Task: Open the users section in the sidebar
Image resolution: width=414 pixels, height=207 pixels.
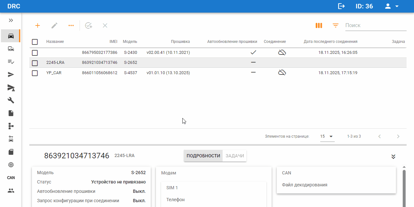Action: (x=11, y=191)
